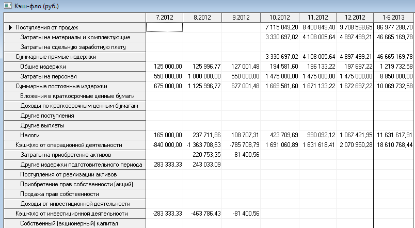Click sales total 86 977 288,70
415x228 pixels.
[x=395, y=27]
